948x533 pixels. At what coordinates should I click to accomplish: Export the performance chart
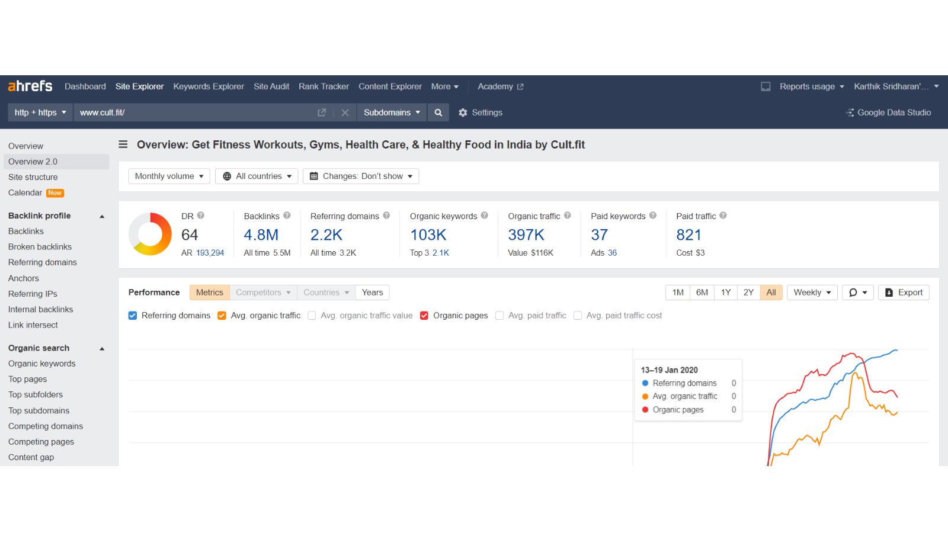[904, 293]
